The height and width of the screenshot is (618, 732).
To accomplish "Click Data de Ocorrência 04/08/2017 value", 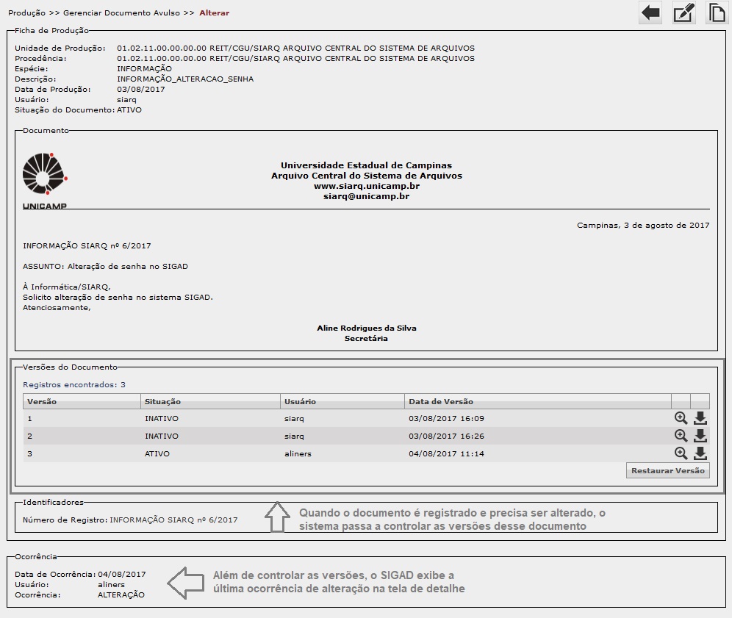I will pyautogui.click(x=122, y=574).
